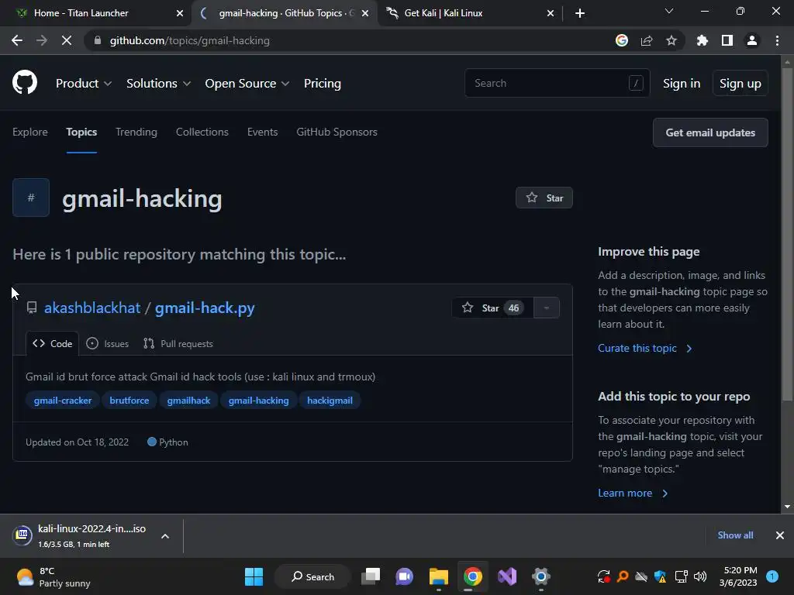Click Get email updates button
Viewport: 794px width, 595px height.
pos(710,132)
